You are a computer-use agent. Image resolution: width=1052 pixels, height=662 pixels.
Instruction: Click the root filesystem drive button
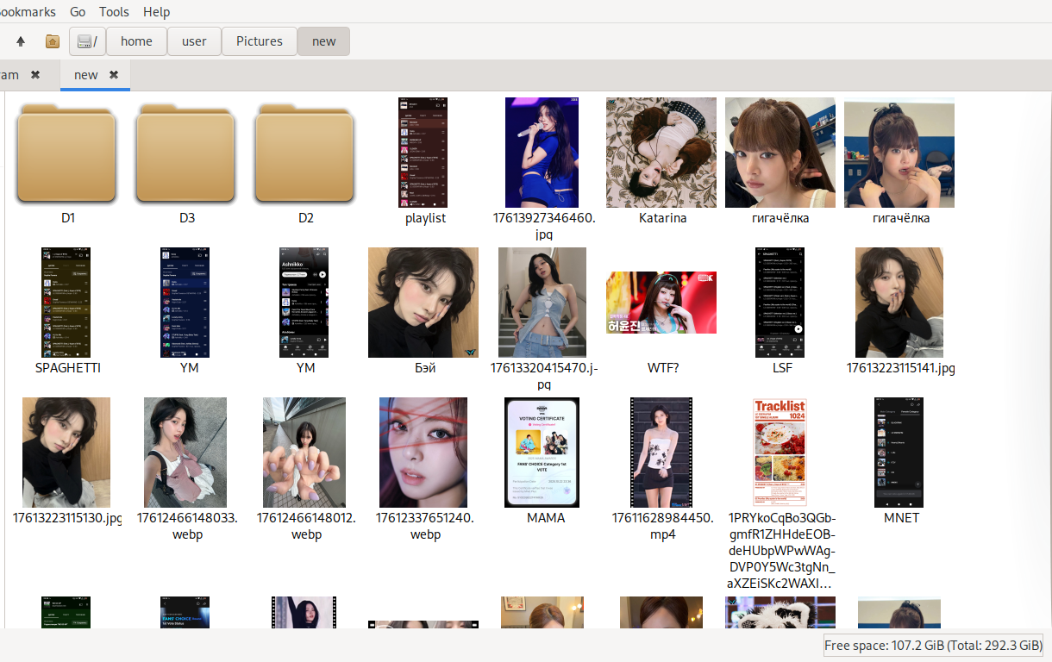pos(86,41)
